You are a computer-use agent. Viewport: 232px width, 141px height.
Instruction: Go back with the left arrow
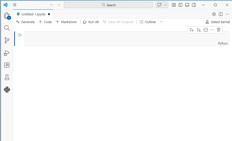click(52, 5)
